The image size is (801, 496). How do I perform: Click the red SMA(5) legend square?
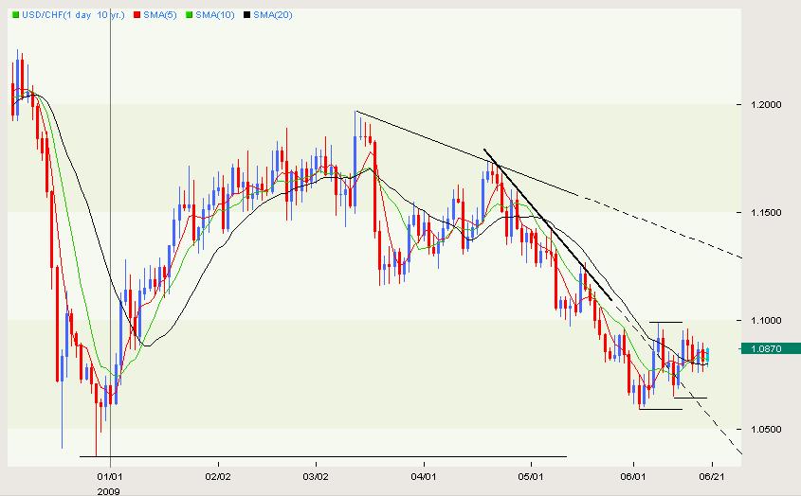pos(136,16)
